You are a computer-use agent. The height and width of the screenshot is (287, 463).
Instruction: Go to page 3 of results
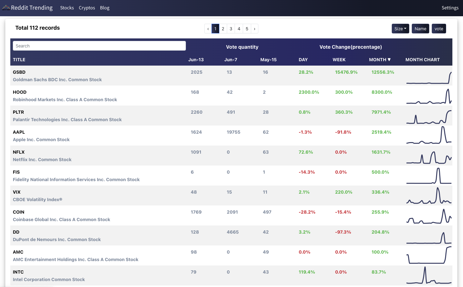(x=231, y=29)
